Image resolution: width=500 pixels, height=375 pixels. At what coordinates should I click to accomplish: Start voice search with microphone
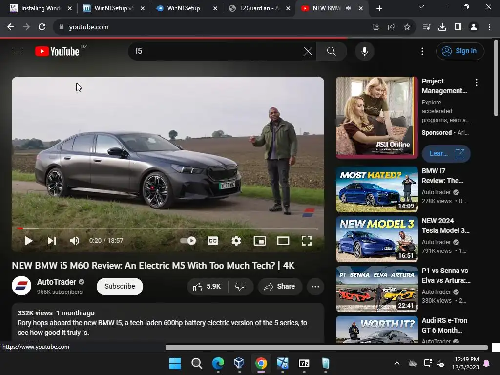pos(364,51)
